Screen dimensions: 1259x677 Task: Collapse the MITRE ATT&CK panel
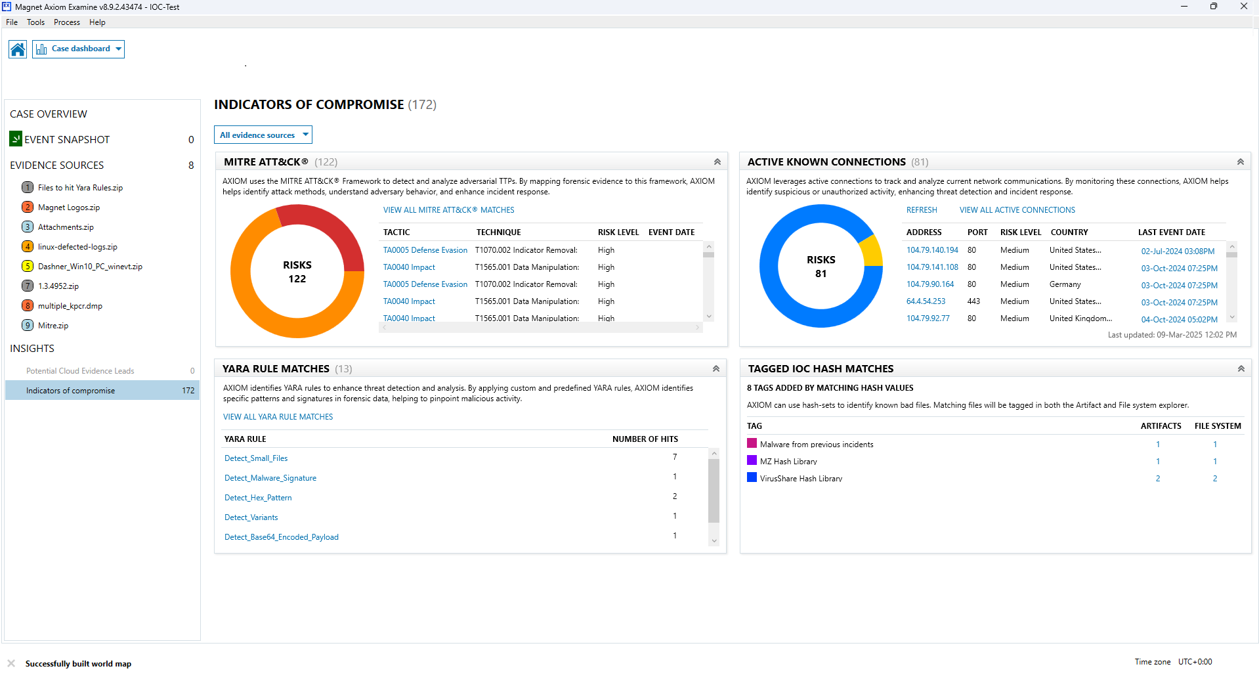pos(717,162)
